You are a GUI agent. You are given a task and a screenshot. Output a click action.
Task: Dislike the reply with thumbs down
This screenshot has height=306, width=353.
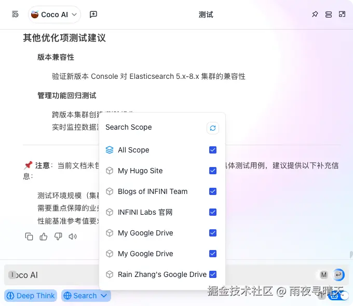coord(58,237)
